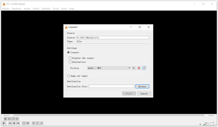Maximize the VLC media player window
Image resolution: width=218 pixels, height=127 pixels.
(x=203, y=4)
